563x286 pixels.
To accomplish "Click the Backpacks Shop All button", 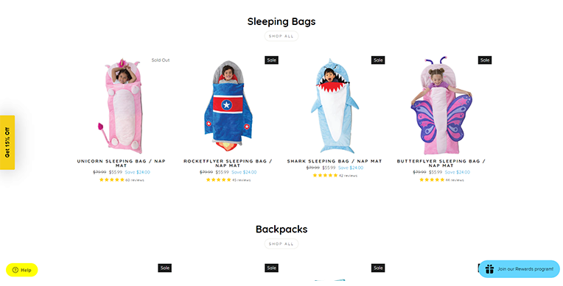I will pos(281,243).
